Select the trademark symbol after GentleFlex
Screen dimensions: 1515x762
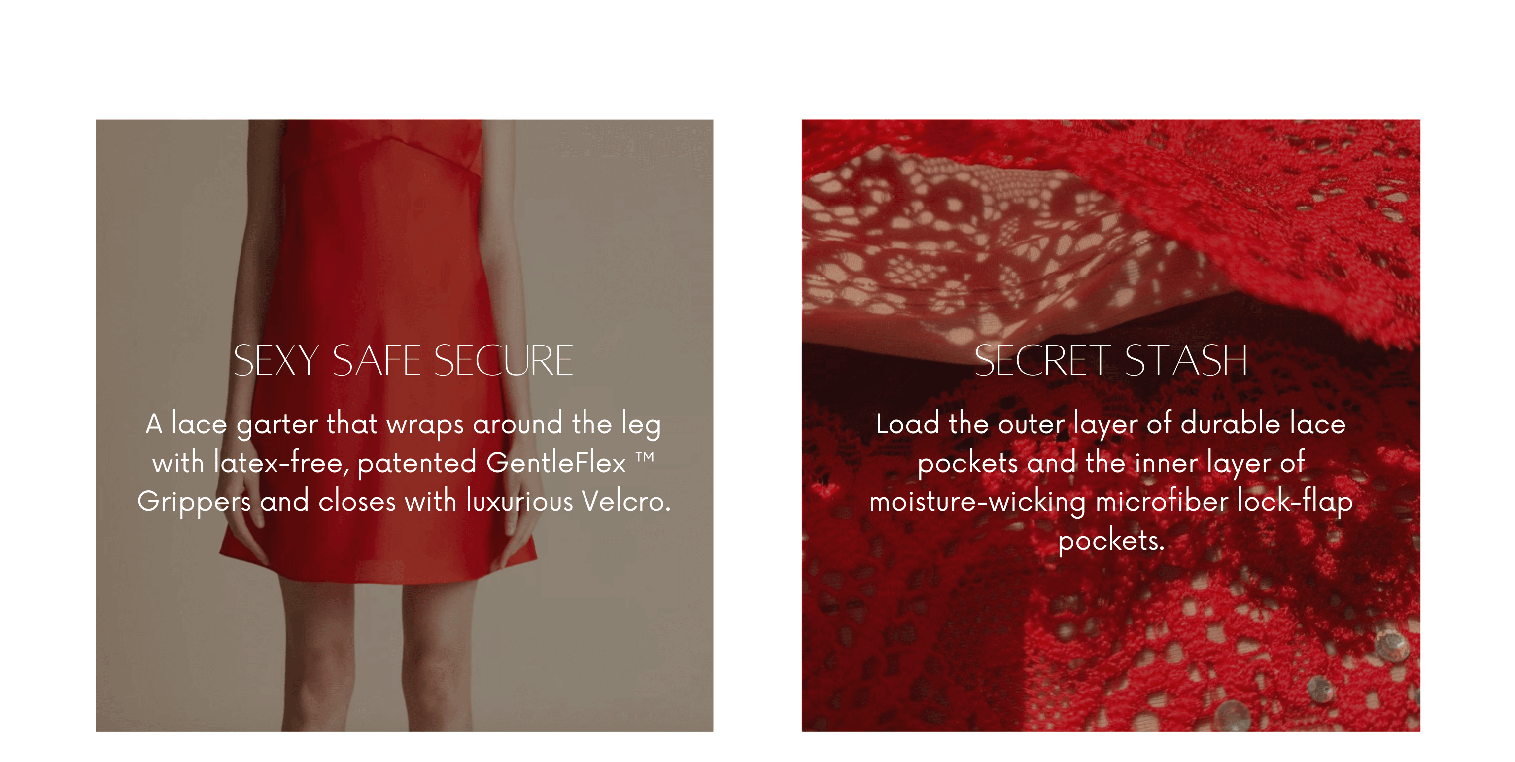pos(645,457)
